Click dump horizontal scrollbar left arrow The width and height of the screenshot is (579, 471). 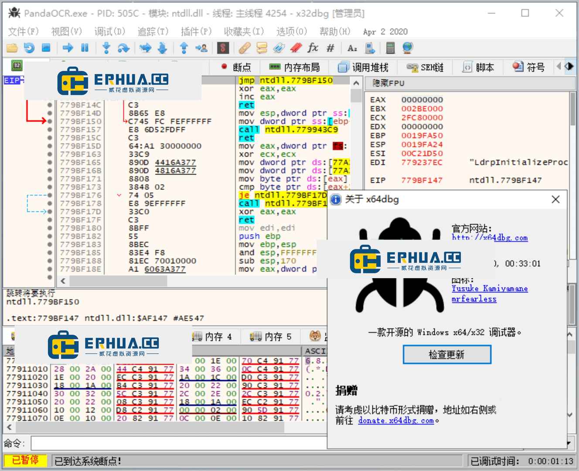(9, 427)
